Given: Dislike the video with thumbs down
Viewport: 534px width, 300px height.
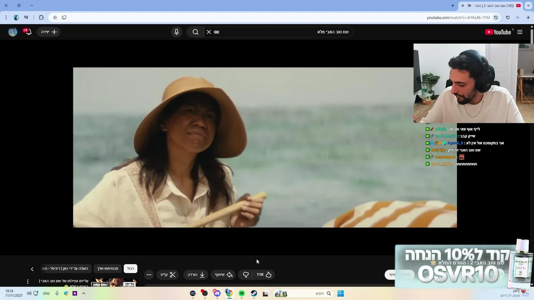Looking at the screenshot, I should coord(246,275).
